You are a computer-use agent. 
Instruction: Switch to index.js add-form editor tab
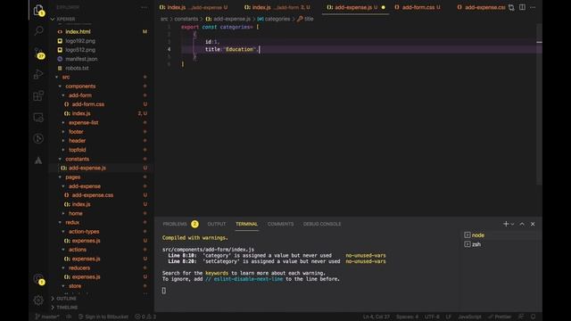coord(277,7)
